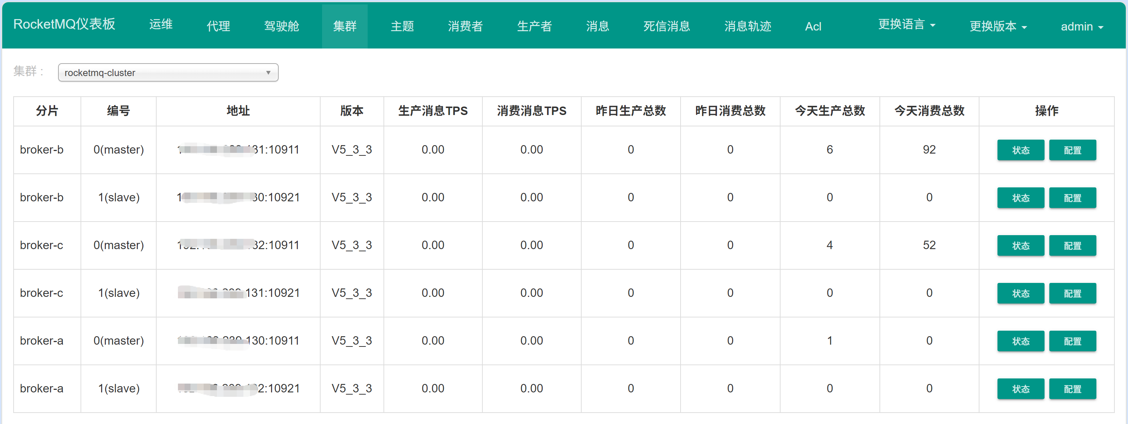Open 配置 for broker-a slave row
The width and height of the screenshot is (1128, 424).
[1072, 389]
